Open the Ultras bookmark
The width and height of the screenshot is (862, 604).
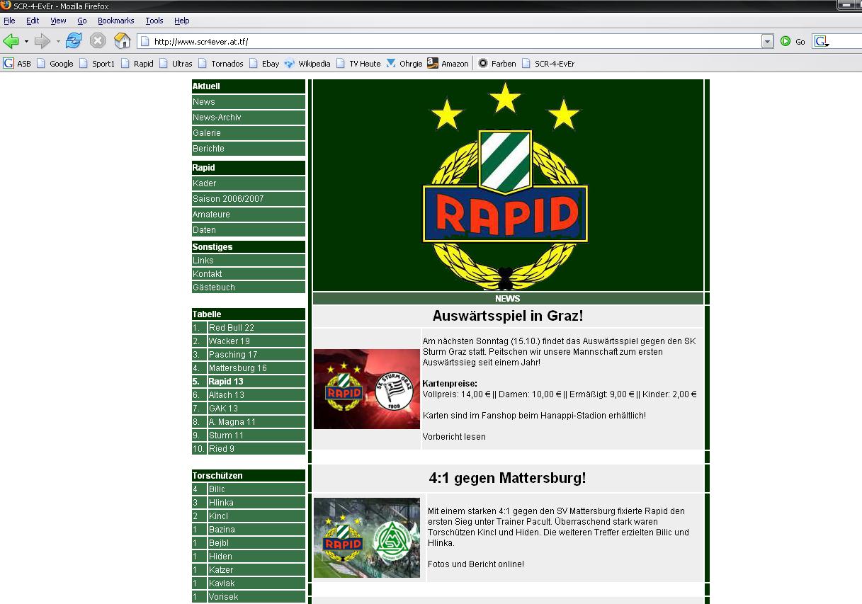tap(176, 63)
